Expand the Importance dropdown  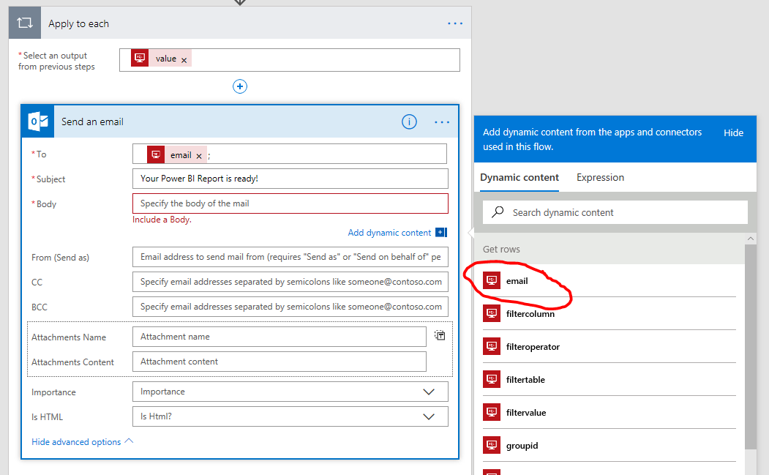coord(429,392)
